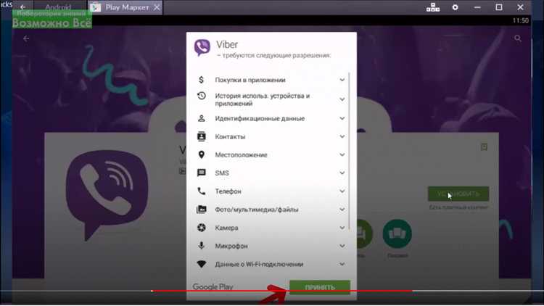
Task: Click the large Viber app icon on the store page
Action: pyautogui.click(x=107, y=195)
